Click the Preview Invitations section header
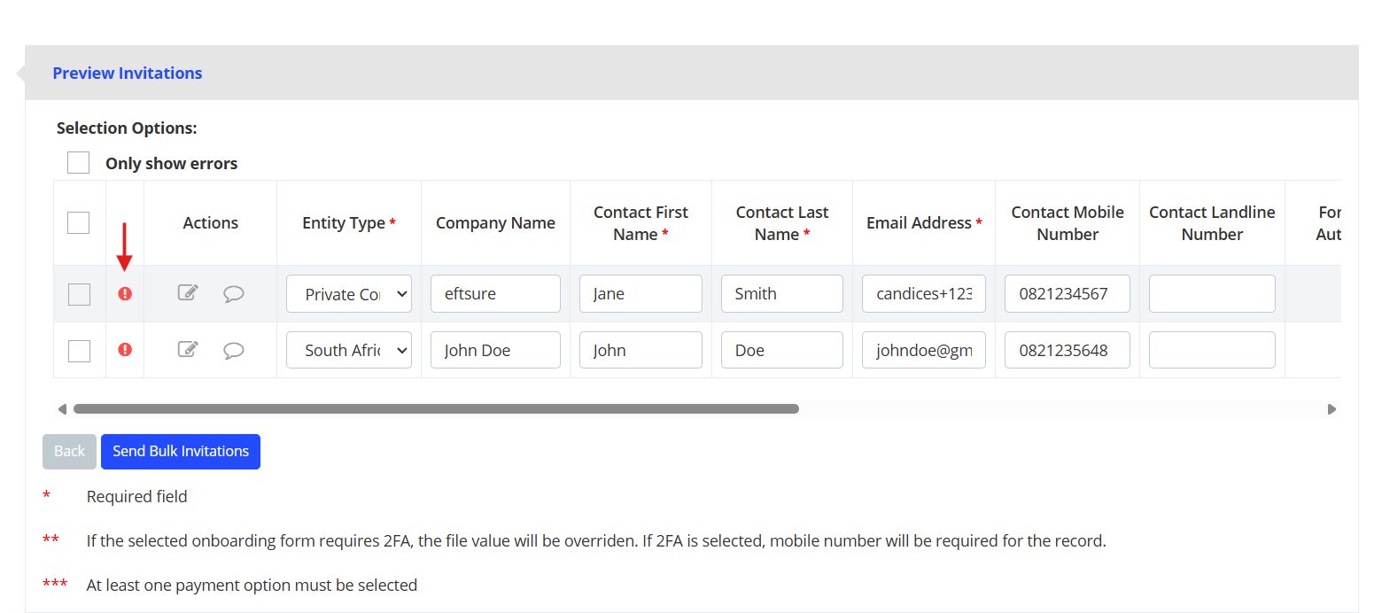Viewport: 1382px width, 613px height. [x=128, y=74]
